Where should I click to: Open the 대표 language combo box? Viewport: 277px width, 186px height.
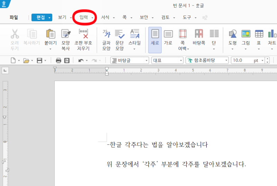tap(167, 60)
